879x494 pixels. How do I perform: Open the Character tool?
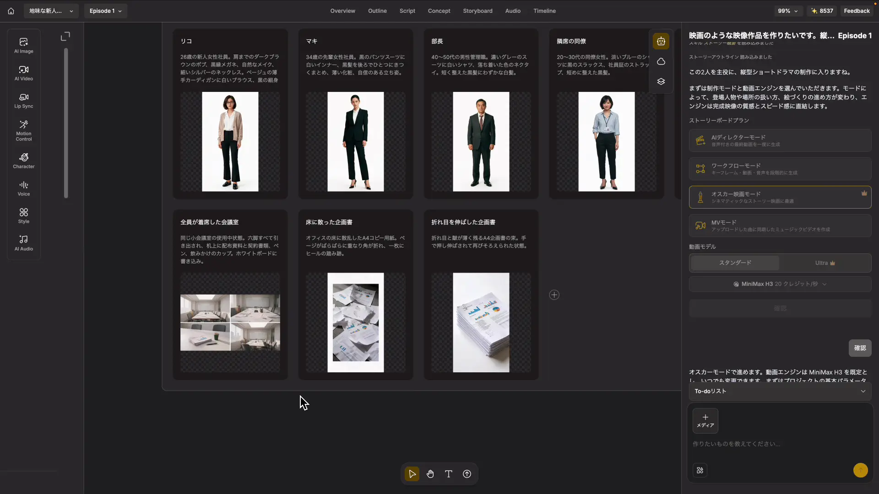click(24, 161)
